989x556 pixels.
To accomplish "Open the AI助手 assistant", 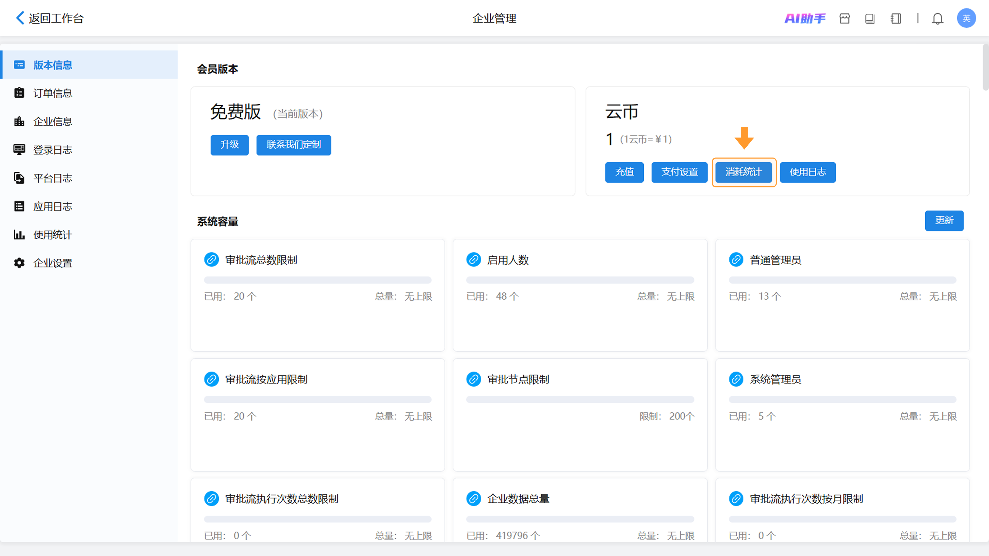I will (x=805, y=19).
